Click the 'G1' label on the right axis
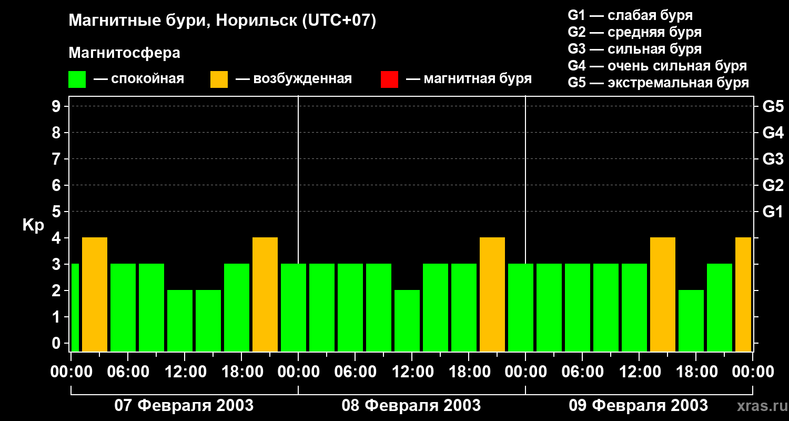This screenshot has height=421, width=789. tap(773, 212)
